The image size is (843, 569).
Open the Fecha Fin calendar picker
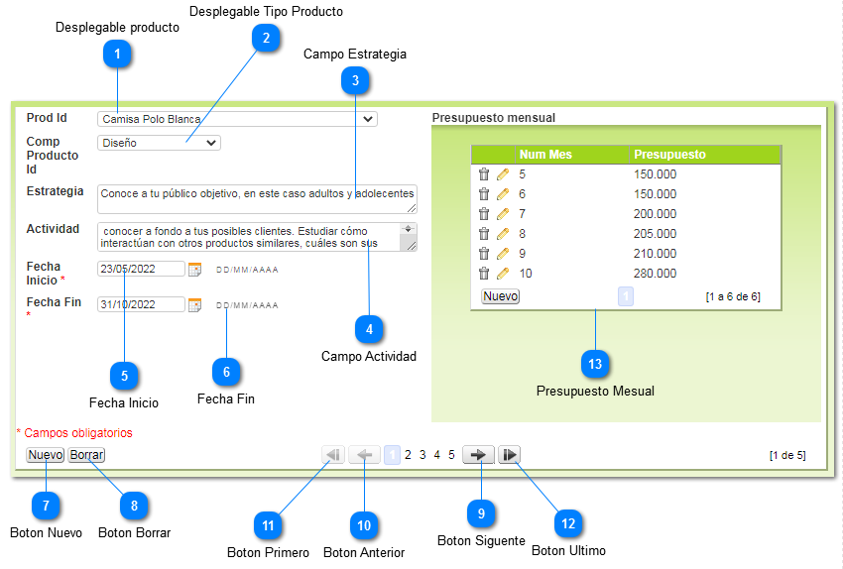(194, 304)
